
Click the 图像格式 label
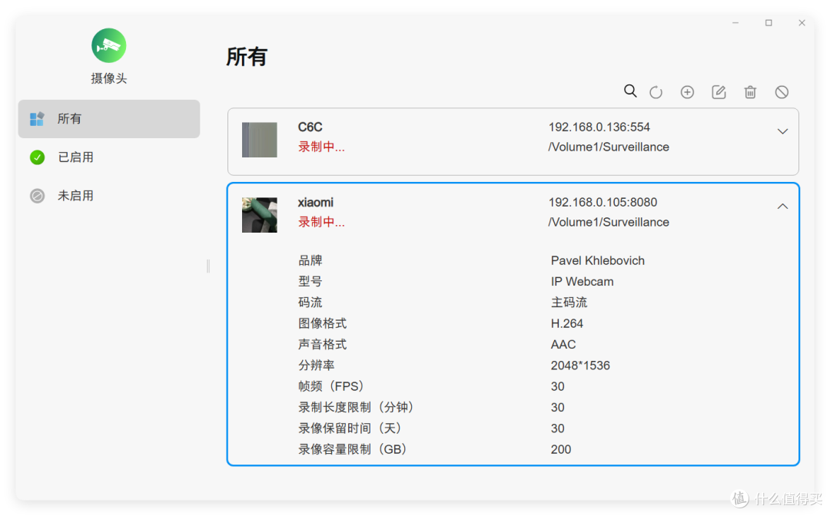pyautogui.click(x=322, y=323)
